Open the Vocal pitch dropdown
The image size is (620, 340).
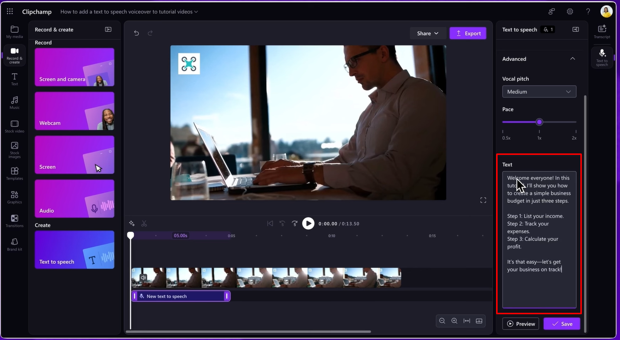(539, 91)
